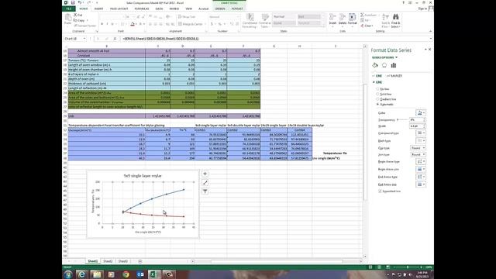This screenshot has height=279, width=496.
Task: Click the Undo arrow in the quick access toolbar
Action: [x=80, y=2]
